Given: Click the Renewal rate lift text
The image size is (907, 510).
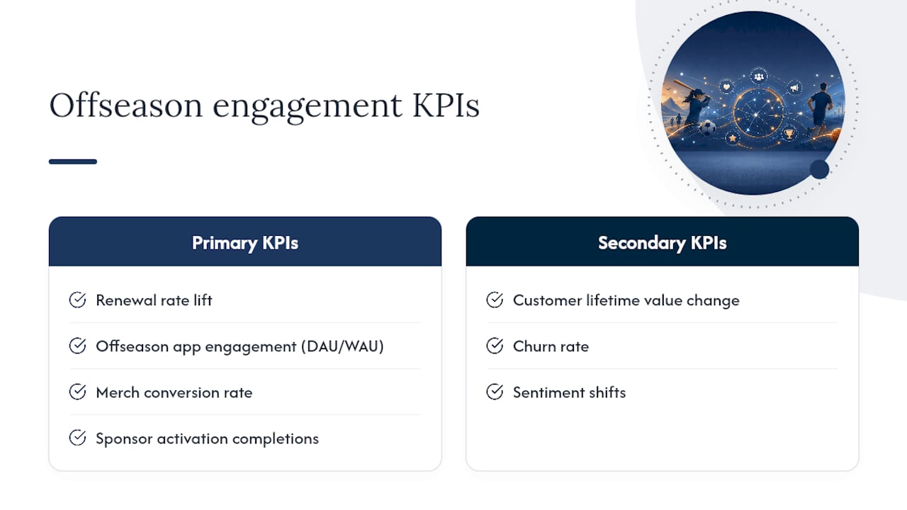Looking at the screenshot, I should [154, 300].
